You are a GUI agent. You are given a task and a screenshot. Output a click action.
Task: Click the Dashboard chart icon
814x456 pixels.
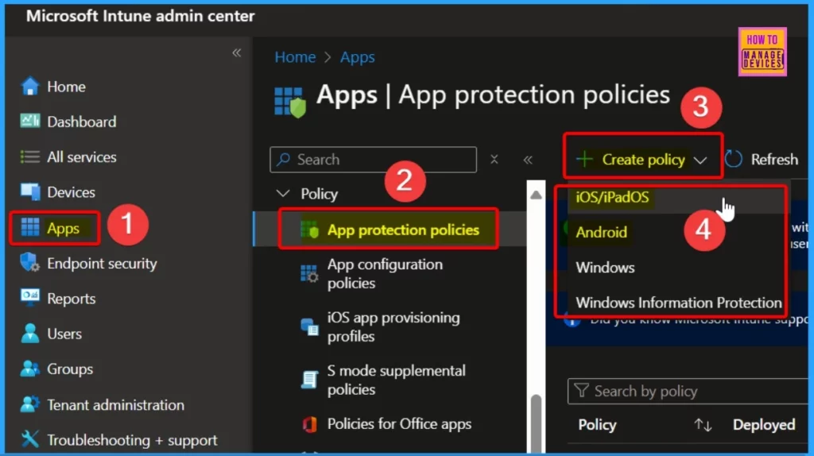(x=30, y=122)
